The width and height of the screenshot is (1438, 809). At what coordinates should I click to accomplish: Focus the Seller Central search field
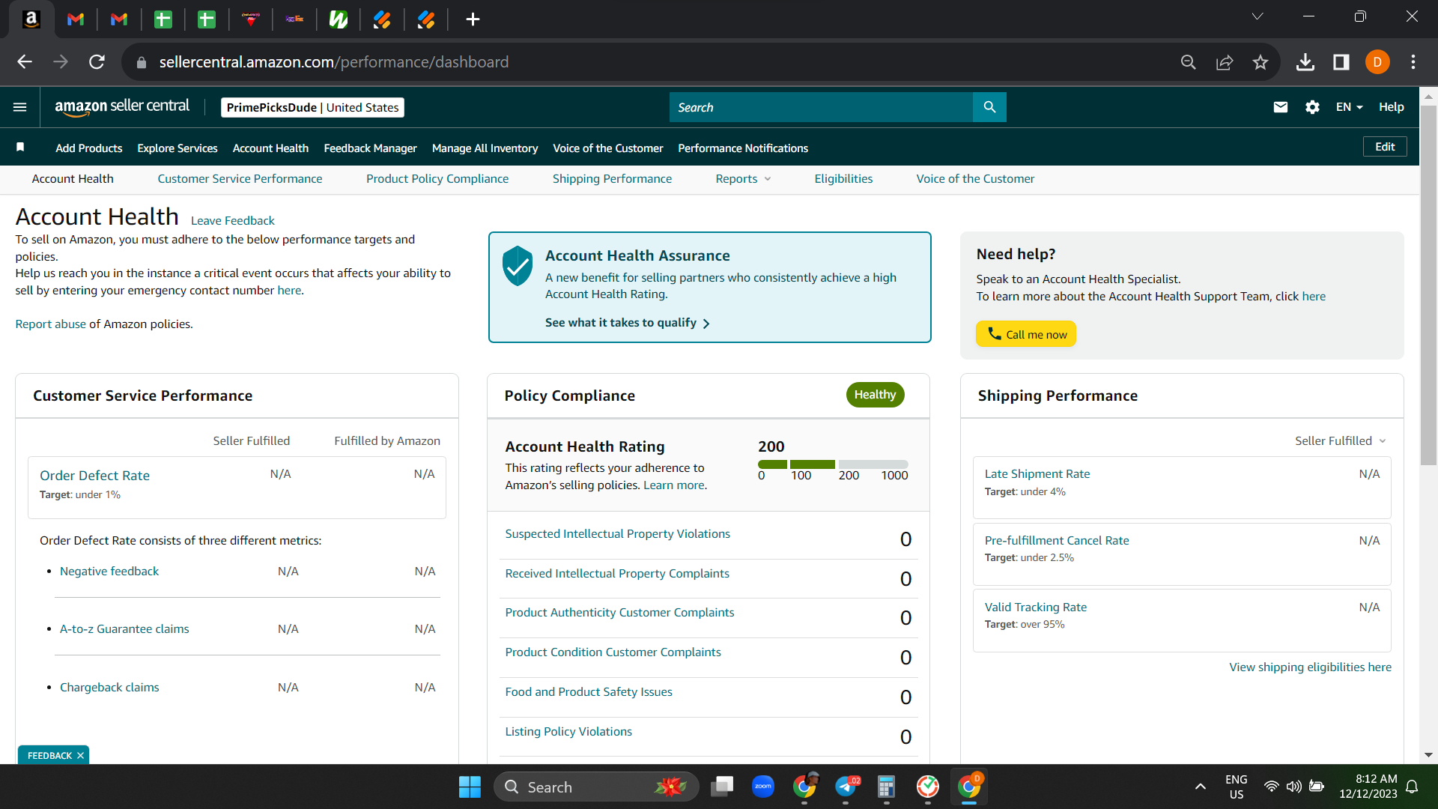821,107
